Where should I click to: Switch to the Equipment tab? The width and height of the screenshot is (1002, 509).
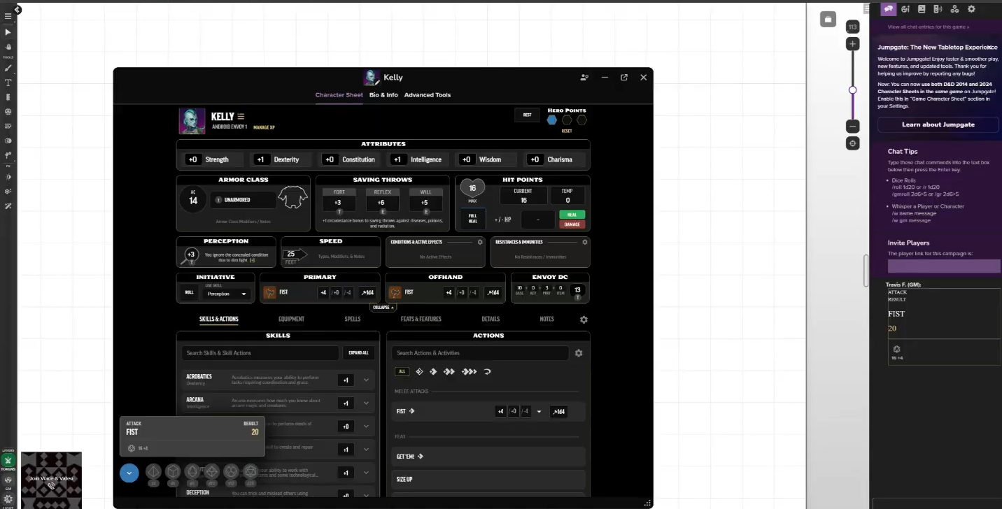point(291,319)
